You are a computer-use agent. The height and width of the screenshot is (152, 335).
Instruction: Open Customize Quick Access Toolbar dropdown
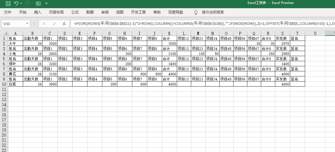pyautogui.click(x=47, y=3)
